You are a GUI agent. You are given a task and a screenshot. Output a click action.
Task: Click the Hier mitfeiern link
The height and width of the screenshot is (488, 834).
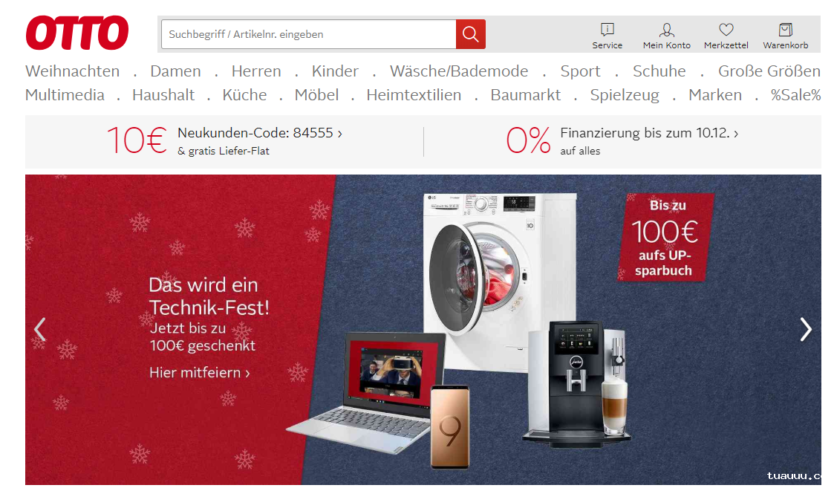[x=200, y=373]
